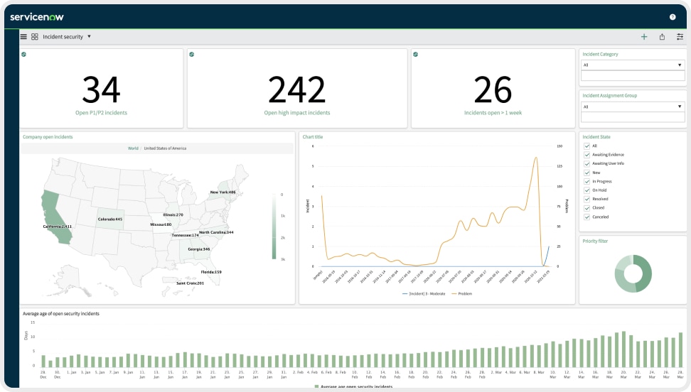Open the hamburger menu icon
The image size is (691, 392).
23,37
